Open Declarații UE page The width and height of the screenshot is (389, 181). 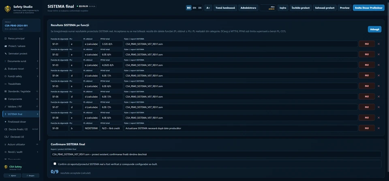[21, 137]
